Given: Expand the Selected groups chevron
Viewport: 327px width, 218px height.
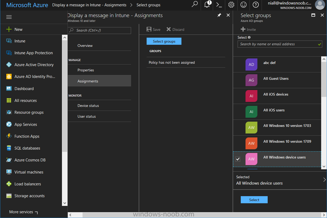Looking at the screenshot, I should (x=324, y=180).
